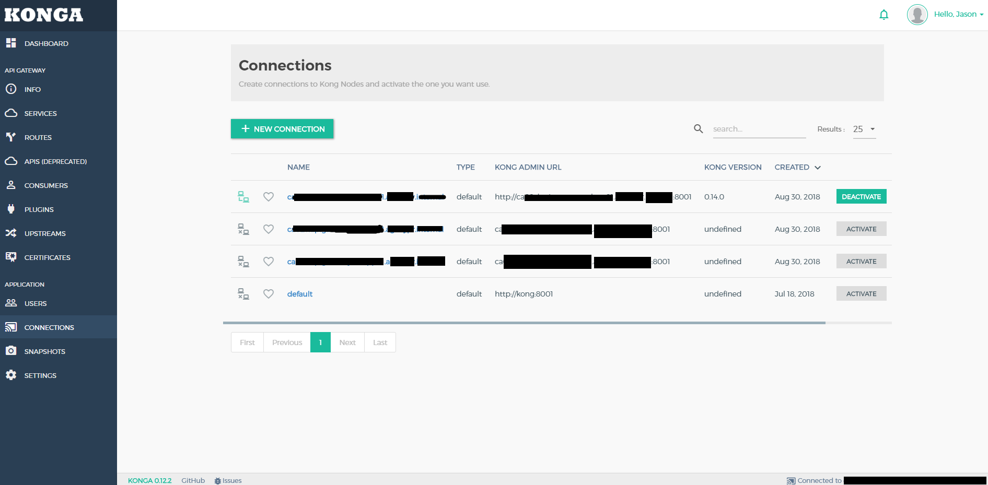
Task: Click the KONGA logo
Action: (x=44, y=15)
